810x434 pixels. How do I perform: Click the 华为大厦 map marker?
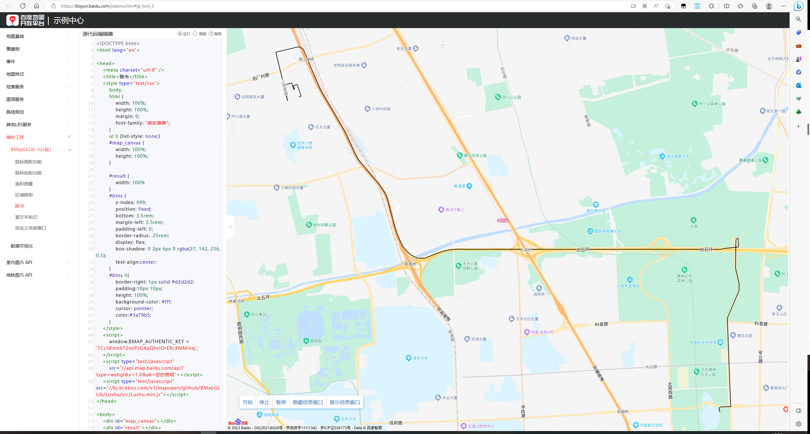(x=311, y=127)
